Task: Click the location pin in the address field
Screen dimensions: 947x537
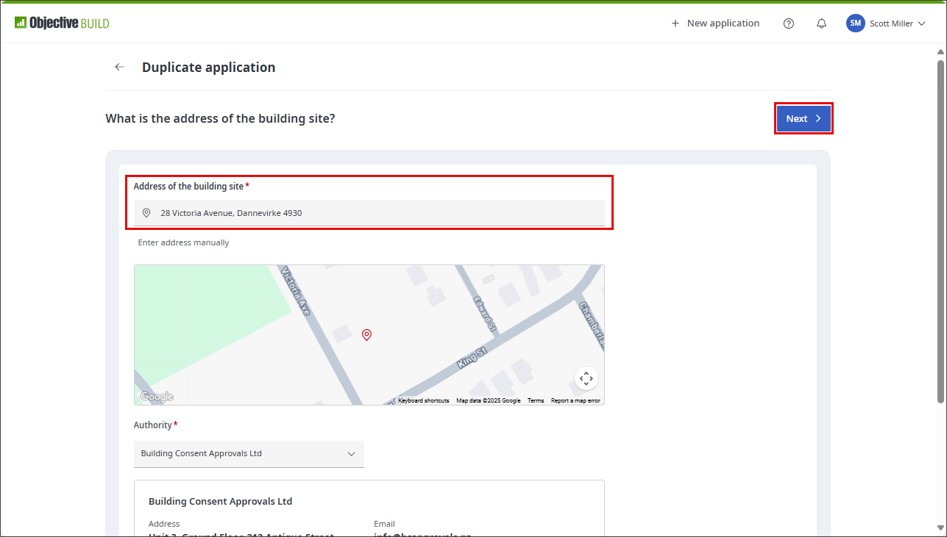Action: point(146,212)
